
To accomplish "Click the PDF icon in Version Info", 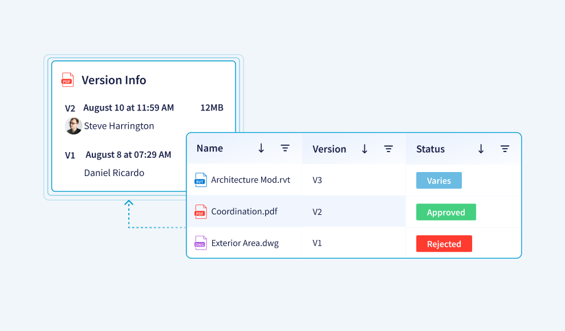I will coord(67,80).
